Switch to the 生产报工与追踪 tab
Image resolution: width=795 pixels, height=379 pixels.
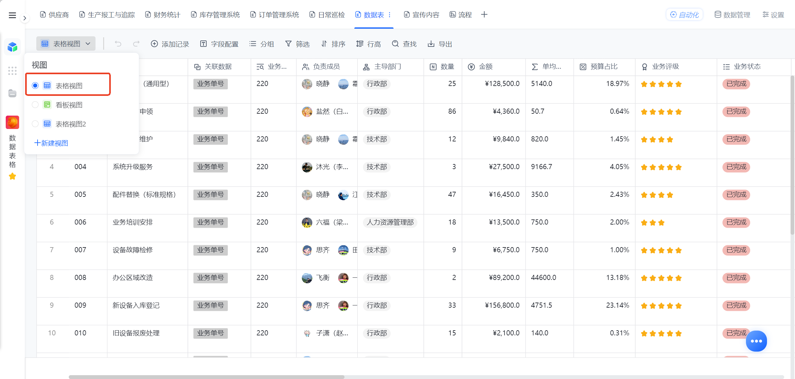107,15
